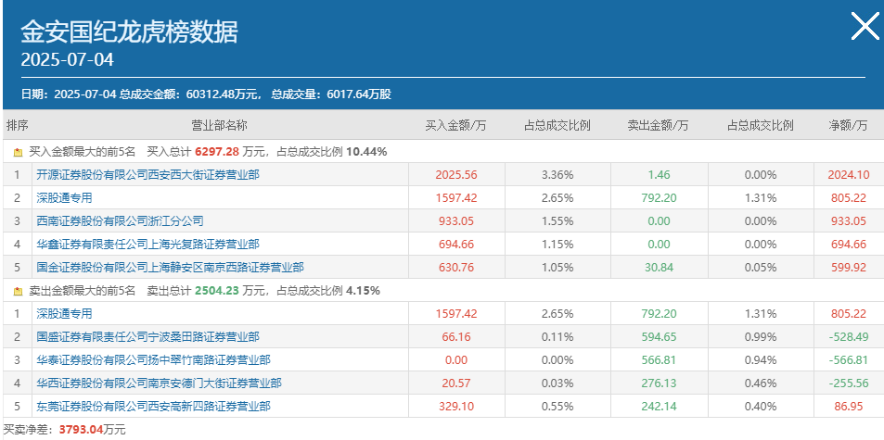Click the sell ratio 4.15% value
Screen dimensions: 884x440
[x=363, y=291]
